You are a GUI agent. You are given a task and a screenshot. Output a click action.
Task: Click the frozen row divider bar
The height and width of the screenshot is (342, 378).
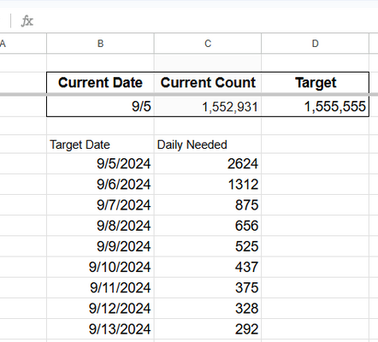tap(189, 94)
